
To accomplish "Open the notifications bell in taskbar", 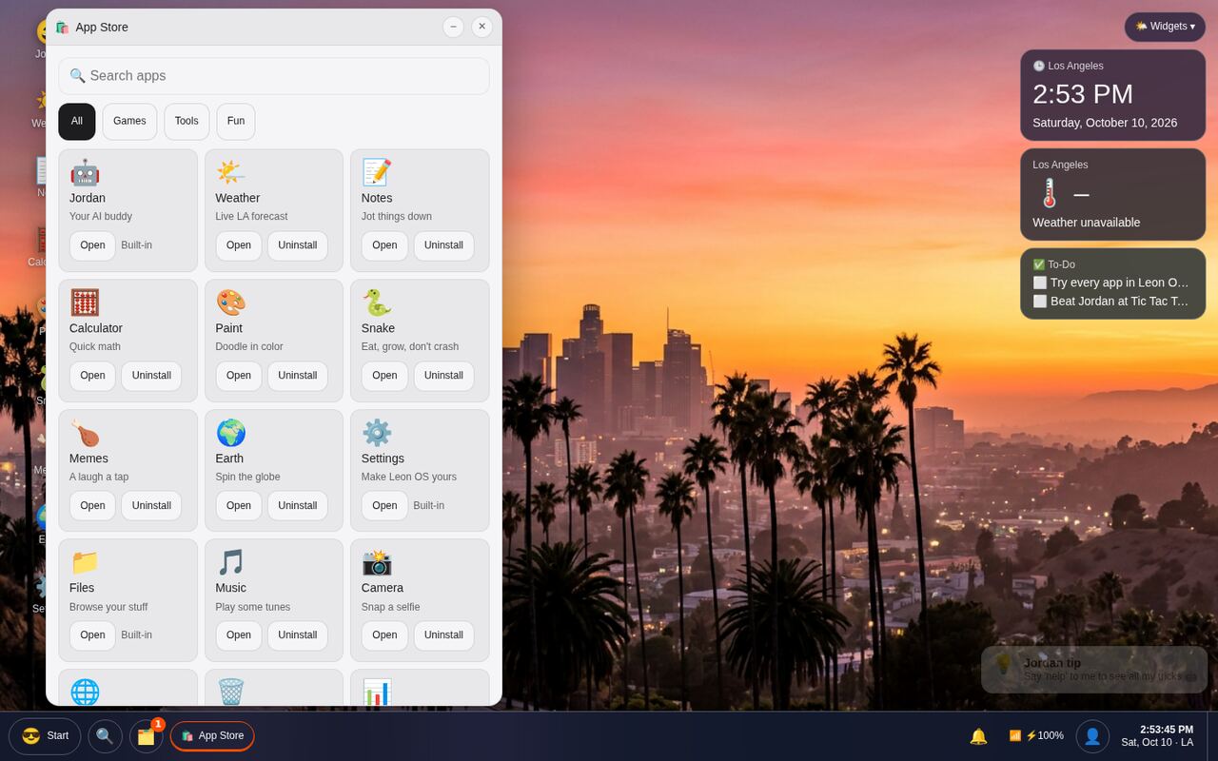I will (978, 736).
